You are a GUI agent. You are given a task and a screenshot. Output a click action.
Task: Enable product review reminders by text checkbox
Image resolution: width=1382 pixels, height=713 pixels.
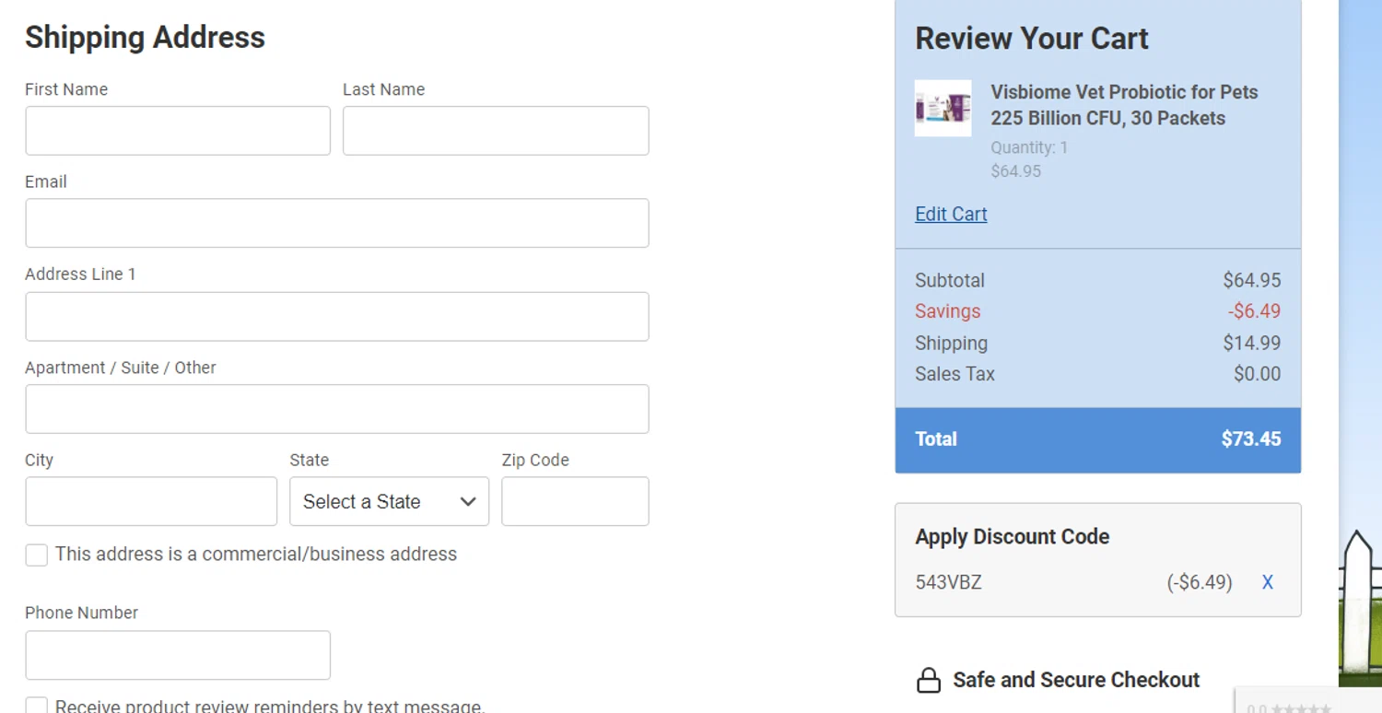(x=37, y=707)
